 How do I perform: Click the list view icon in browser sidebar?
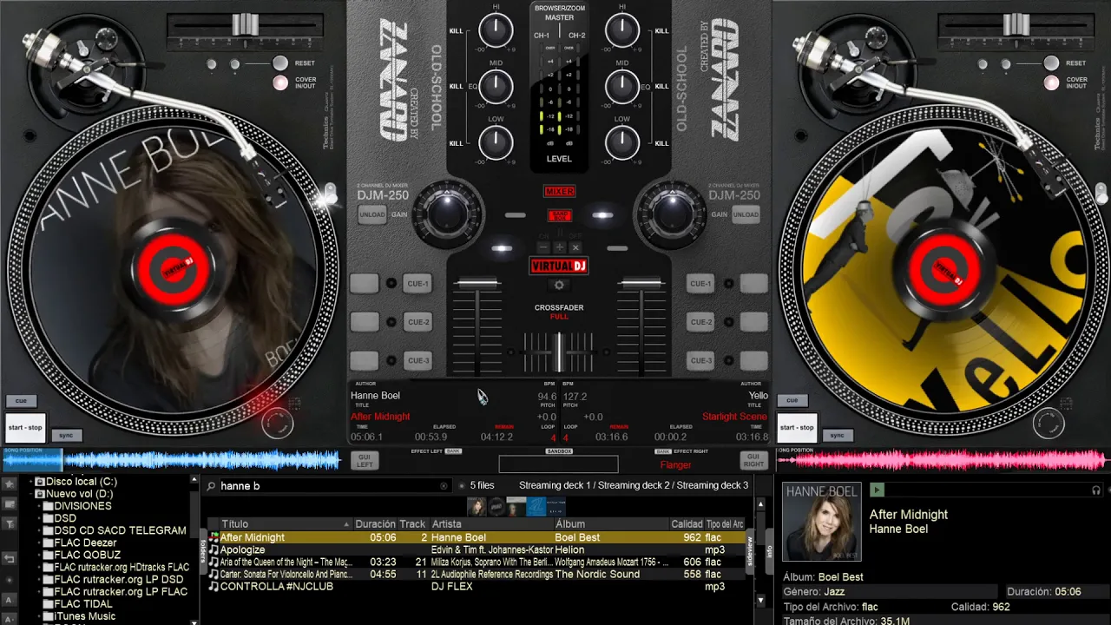click(10, 503)
